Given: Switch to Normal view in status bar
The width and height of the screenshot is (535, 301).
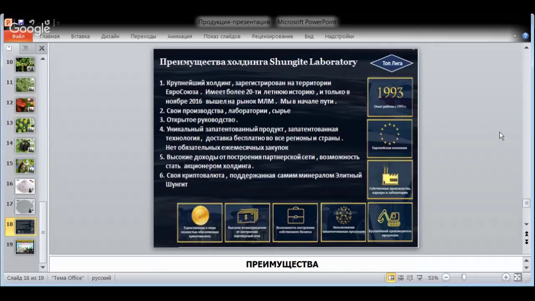Looking at the screenshot, I should click(391, 278).
